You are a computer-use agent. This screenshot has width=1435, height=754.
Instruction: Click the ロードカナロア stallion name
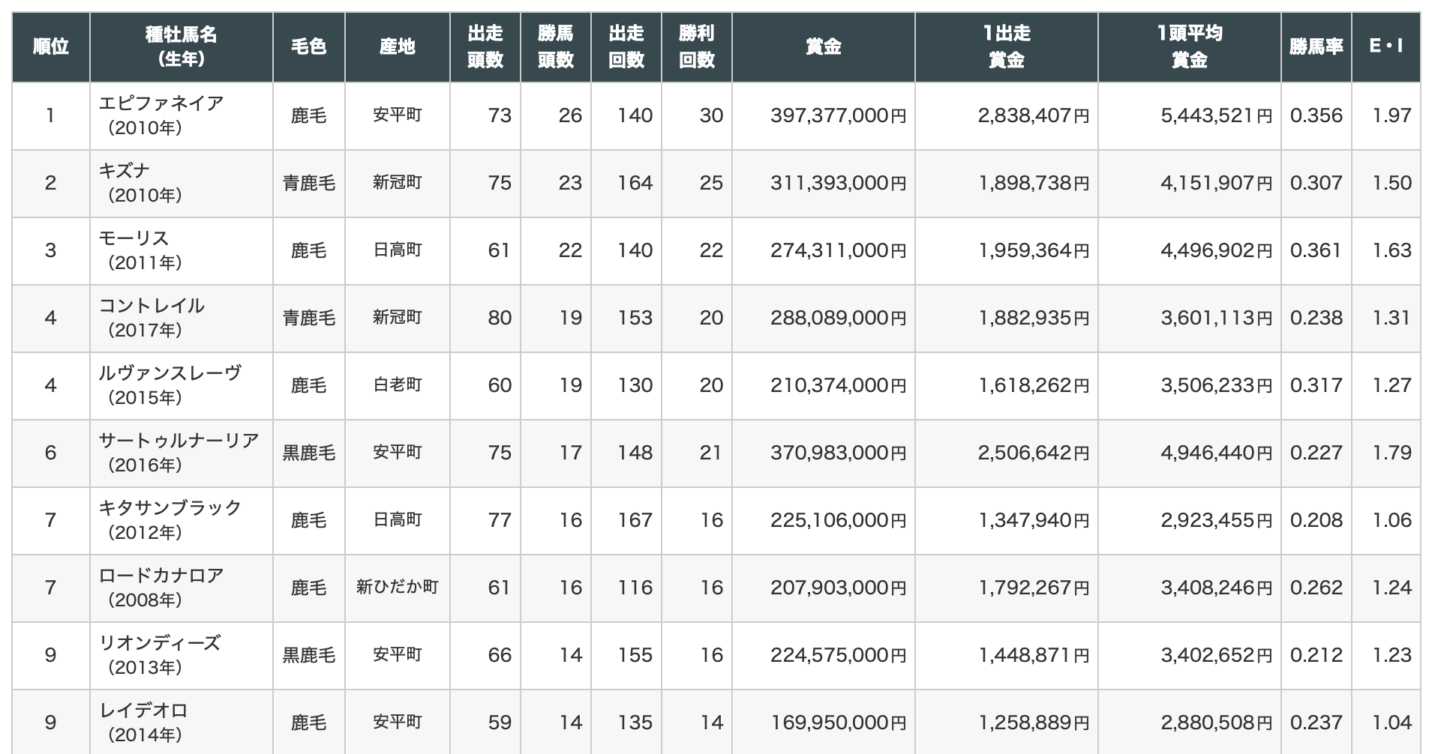tap(161, 575)
